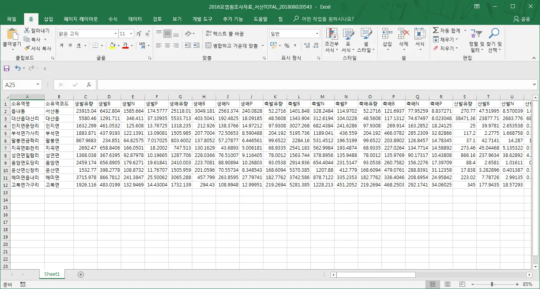This screenshot has height=289, width=540.
Task: Open Format as Table (표 서식)
Action: pyautogui.click(x=348, y=40)
